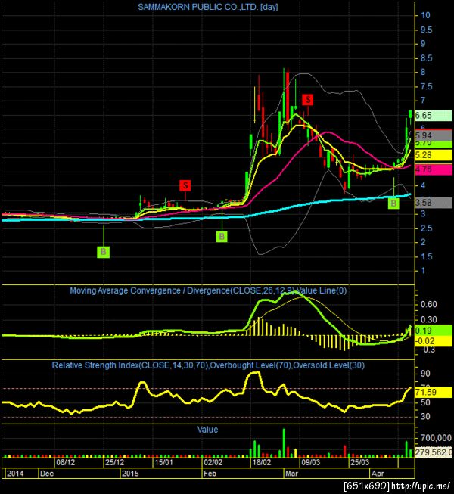Click the RSI axis label 50
The width and height of the screenshot is (454, 494).
tap(425, 402)
